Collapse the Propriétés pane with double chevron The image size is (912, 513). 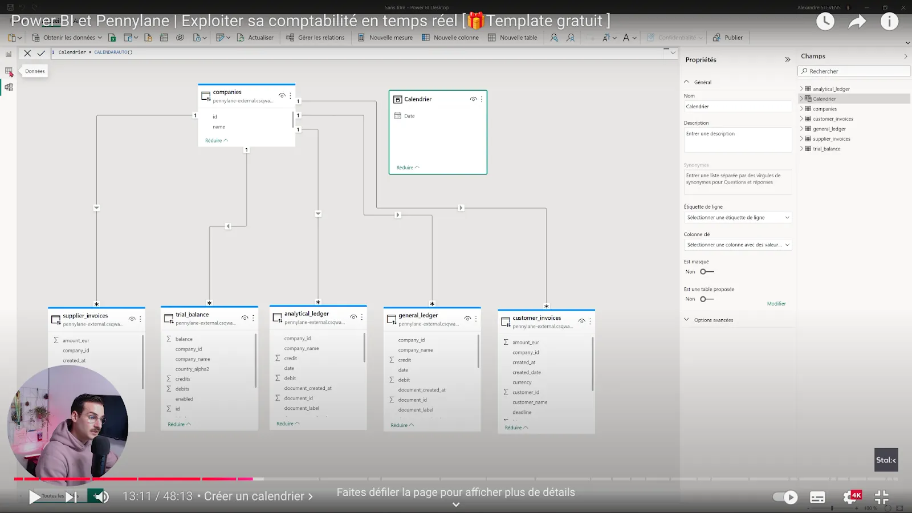788,60
